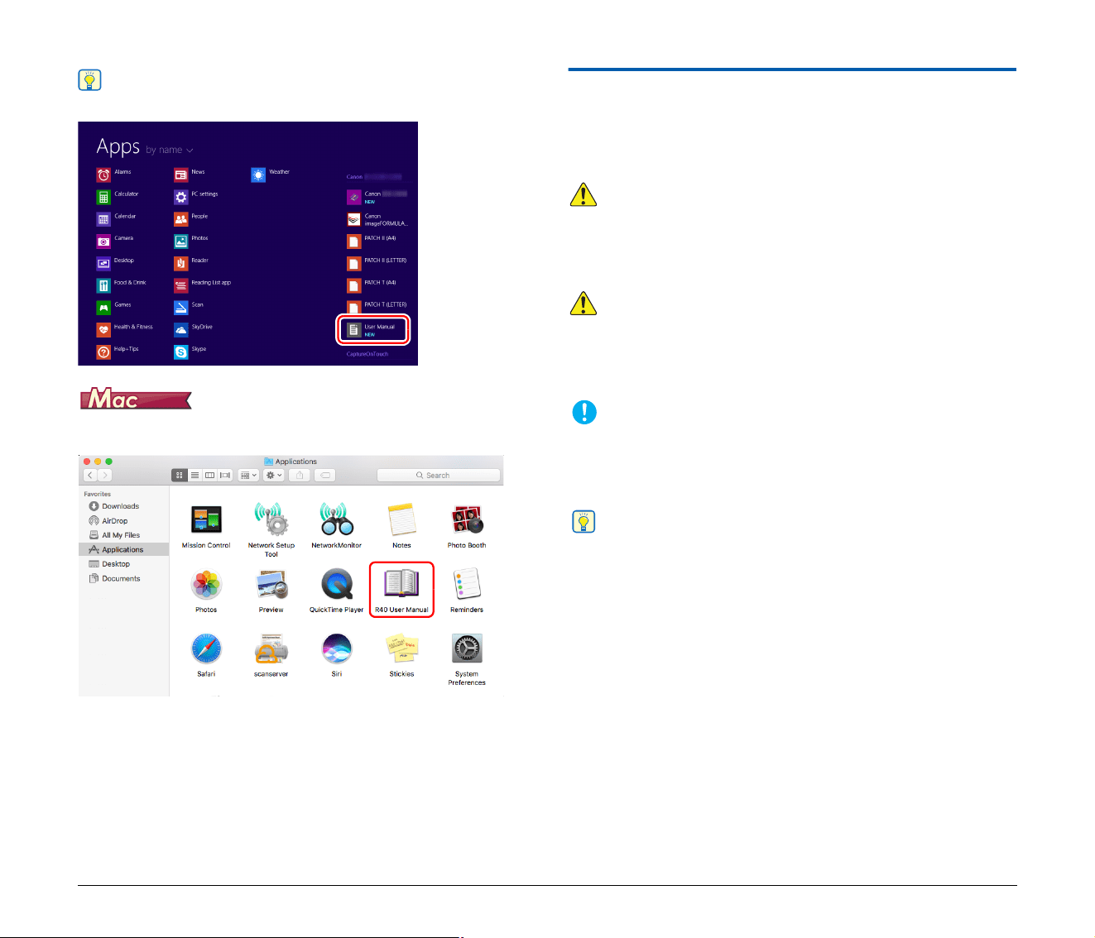Screen dimensions: 1095x938
Task: Open NetworkMonitor application in Finder
Action: (x=336, y=525)
